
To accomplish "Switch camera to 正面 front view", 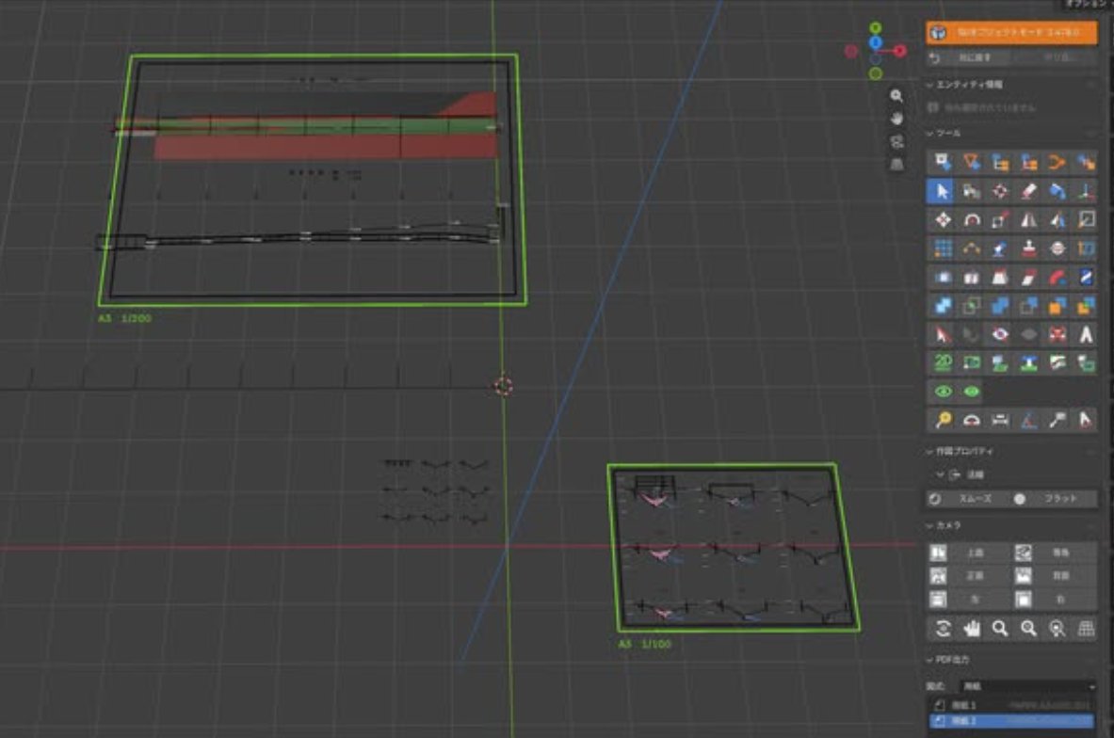I will (968, 575).
